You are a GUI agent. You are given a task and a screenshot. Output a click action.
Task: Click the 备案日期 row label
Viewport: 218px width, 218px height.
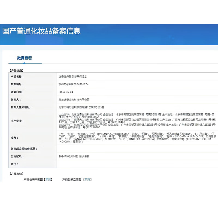click(x=17, y=92)
